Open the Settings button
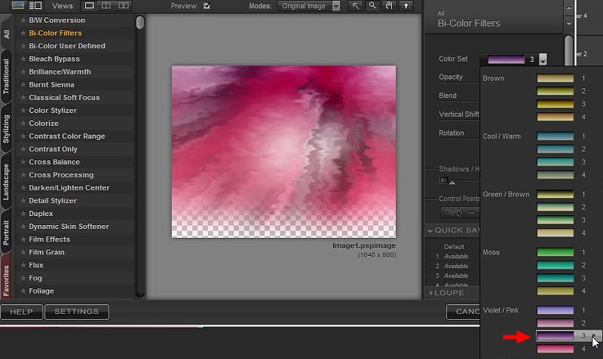Viewport: 603px width, 359px height. (x=76, y=312)
